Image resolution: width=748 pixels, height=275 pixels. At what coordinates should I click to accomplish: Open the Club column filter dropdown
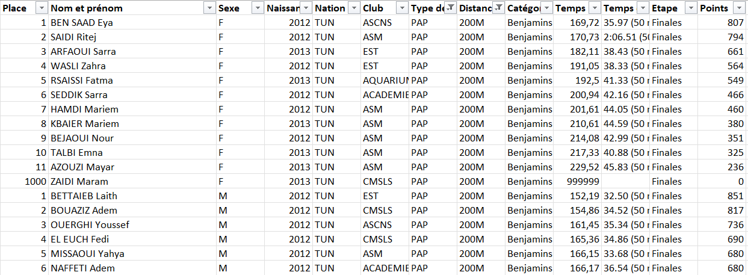402,8
